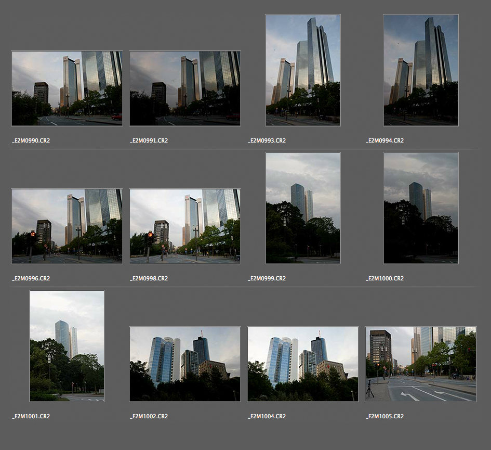The height and width of the screenshot is (450, 491).
Task: Click the _E2M1004.CR2 filename label
Action: (267, 416)
